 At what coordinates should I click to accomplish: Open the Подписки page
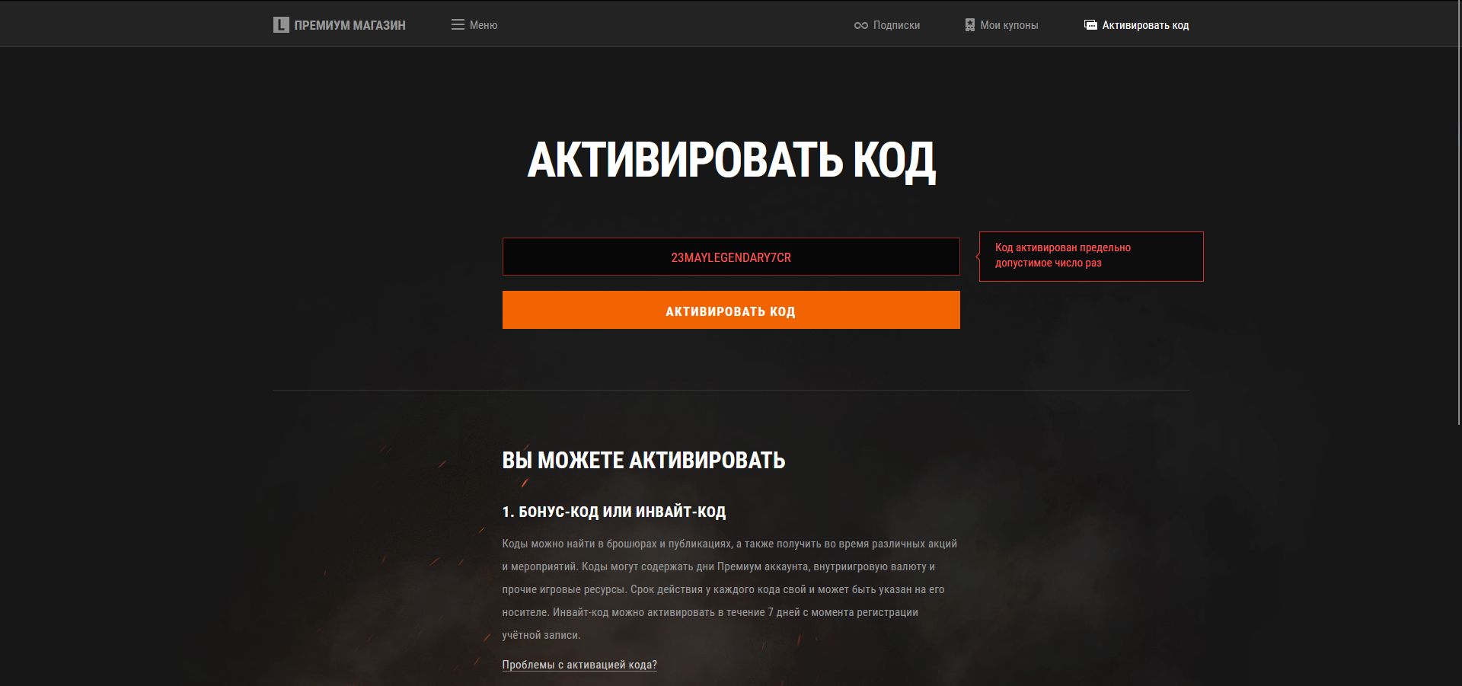[x=896, y=25]
